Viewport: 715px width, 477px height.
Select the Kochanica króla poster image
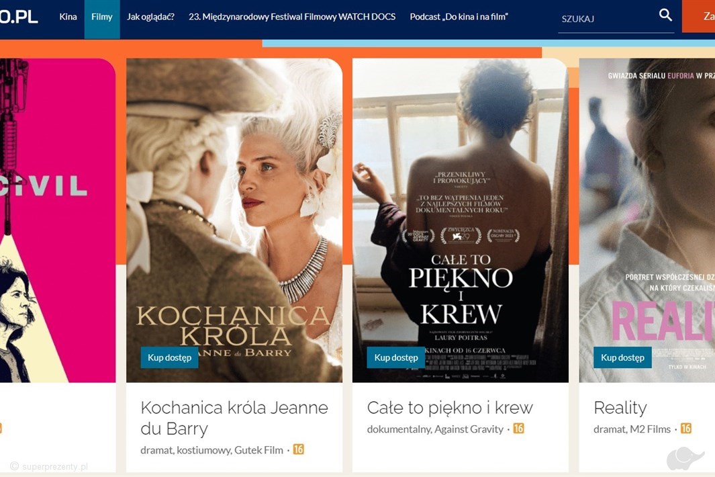(x=234, y=202)
